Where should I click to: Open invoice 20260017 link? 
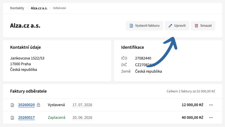tap(26, 117)
